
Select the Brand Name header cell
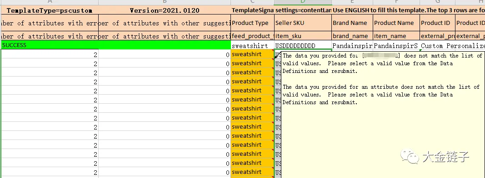coord(352,23)
